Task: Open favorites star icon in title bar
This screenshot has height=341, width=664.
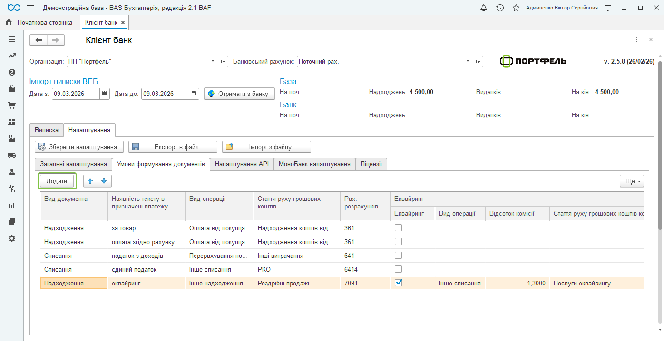Action: coord(516,8)
